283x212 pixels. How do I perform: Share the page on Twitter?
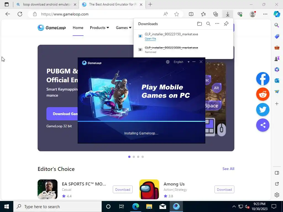click(x=263, y=110)
